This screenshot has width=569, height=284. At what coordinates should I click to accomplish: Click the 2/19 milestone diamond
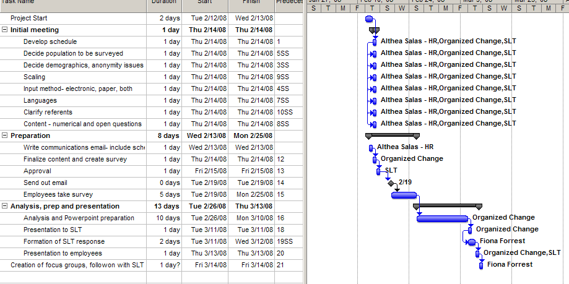[x=390, y=183]
